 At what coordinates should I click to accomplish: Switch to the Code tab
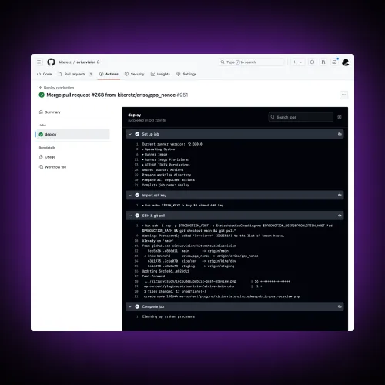(45, 74)
